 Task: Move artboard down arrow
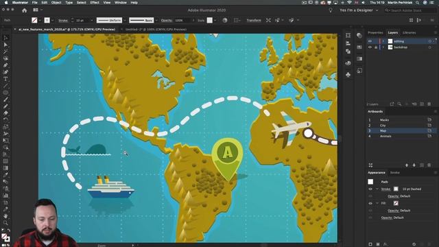414,165
